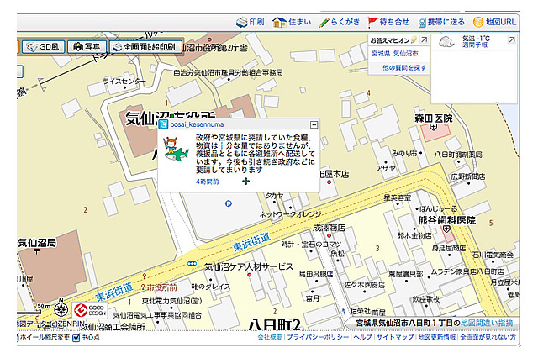Open the 地図URL menu item

point(501,23)
